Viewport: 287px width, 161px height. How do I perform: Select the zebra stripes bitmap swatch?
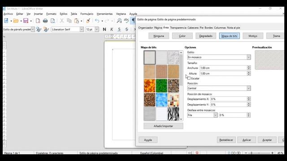[x=174, y=114]
